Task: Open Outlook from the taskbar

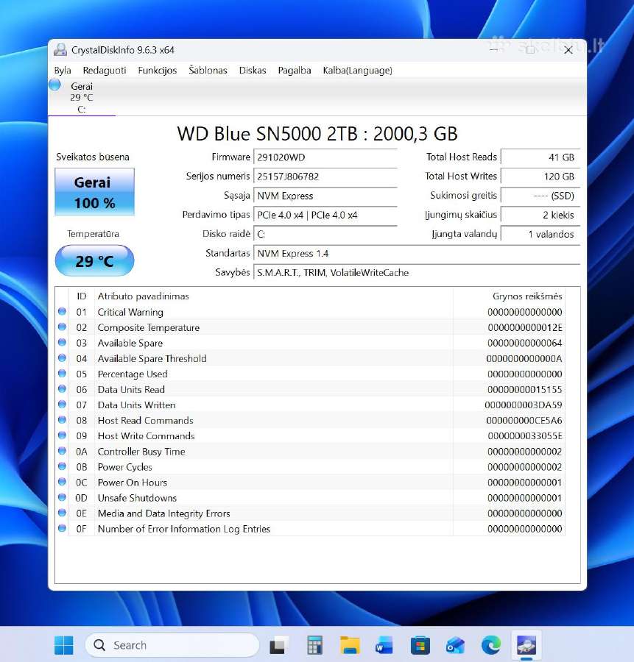Action: click(x=455, y=645)
